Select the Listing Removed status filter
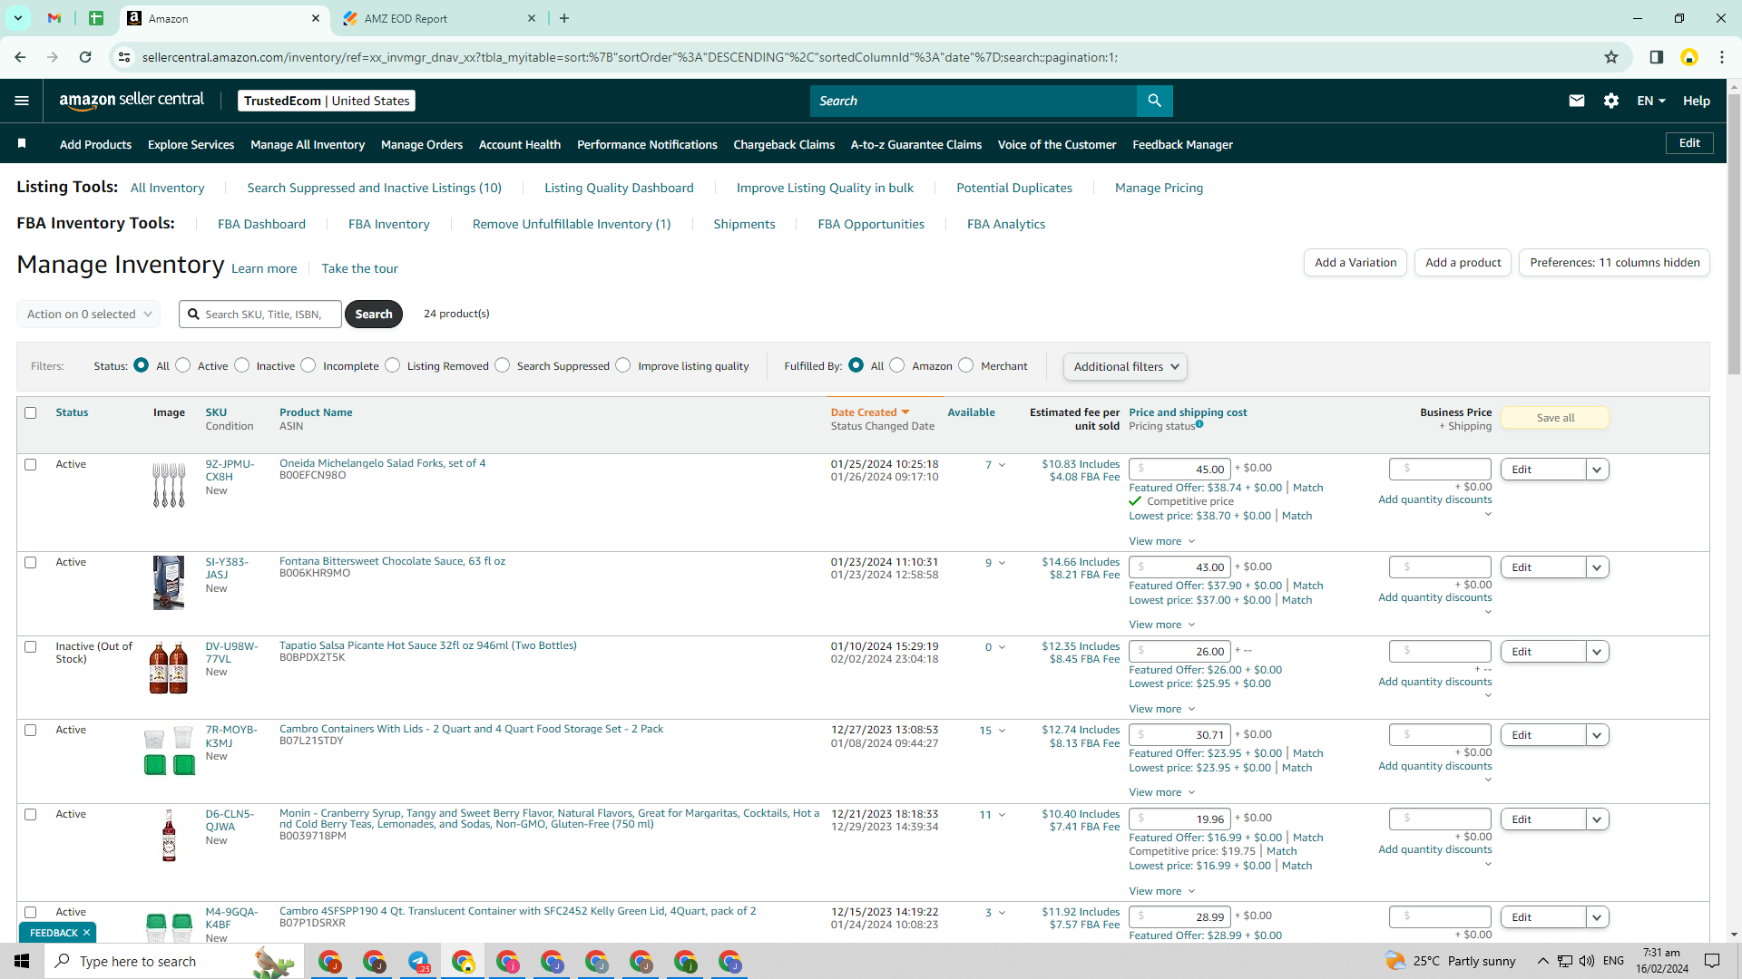Viewport: 1742px width, 979px height. pos(393,365)
